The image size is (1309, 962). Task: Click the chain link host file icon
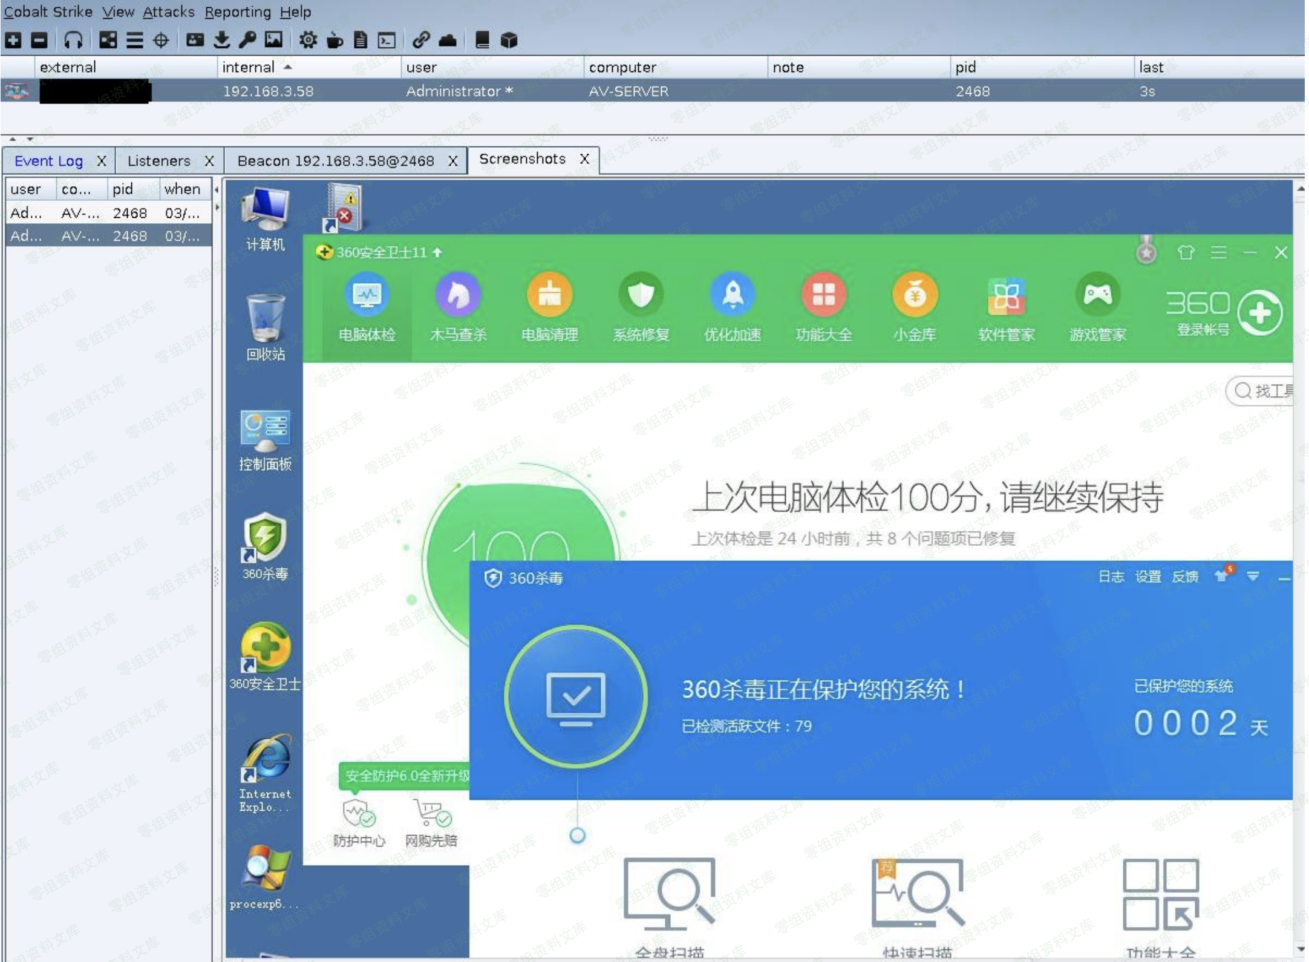pos(421,41)
